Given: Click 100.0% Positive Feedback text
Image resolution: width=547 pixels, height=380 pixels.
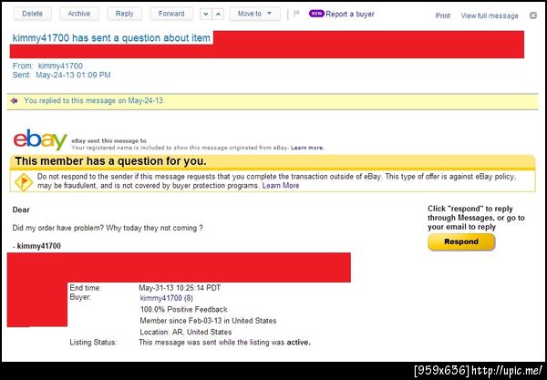Looking at the screenshot, I should (x=183, y=310).
